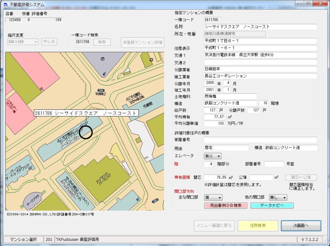Open the 縮尺変更 200×200 scale dropdown
This screenshot has width=330, height=246.
click(23, 42)
